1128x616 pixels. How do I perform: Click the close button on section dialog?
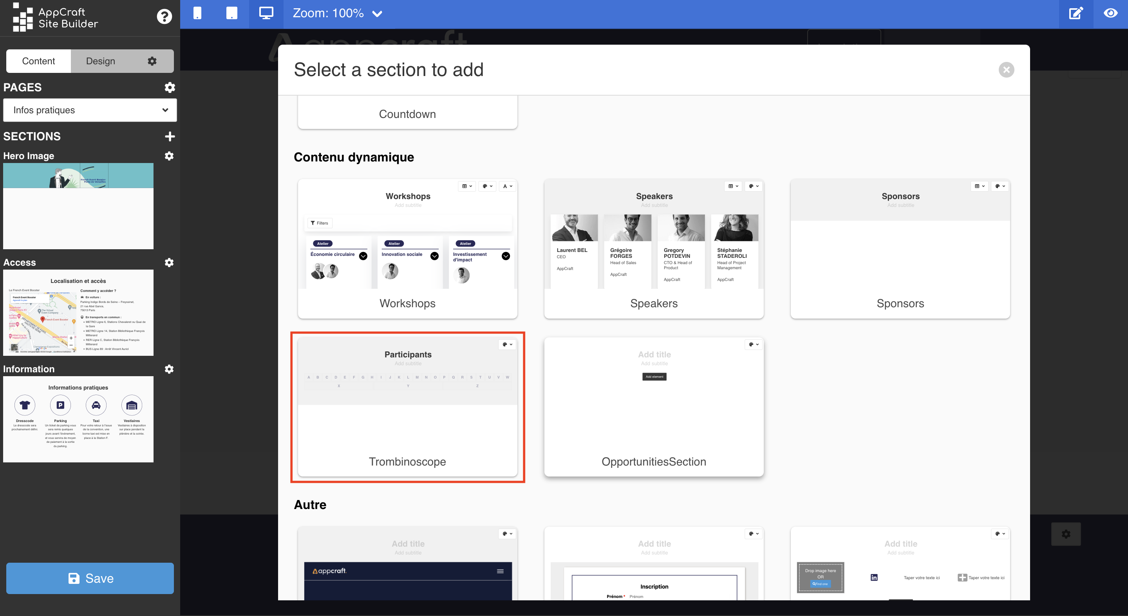pos(1007,70)
